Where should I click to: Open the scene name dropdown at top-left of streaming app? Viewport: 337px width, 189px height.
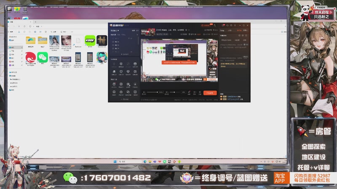pos(115,30)
